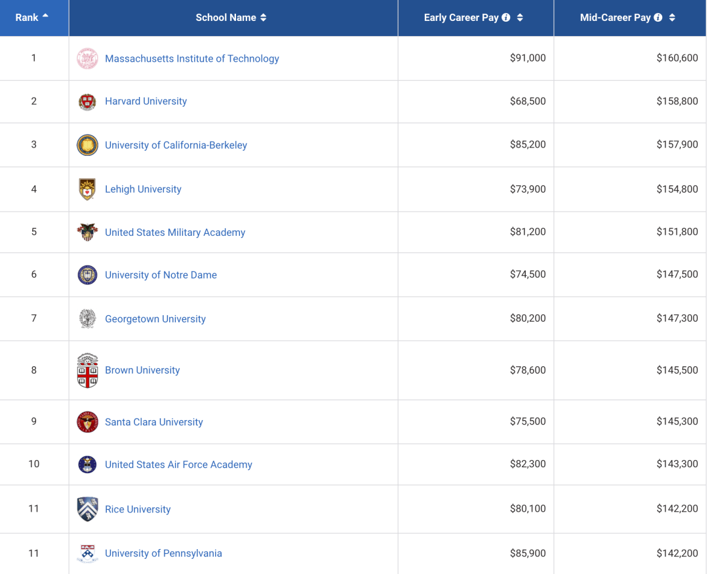The height and width of the screenshot is (574, 708).
Task: Click the School Name column header label
Action: point(226,18)
